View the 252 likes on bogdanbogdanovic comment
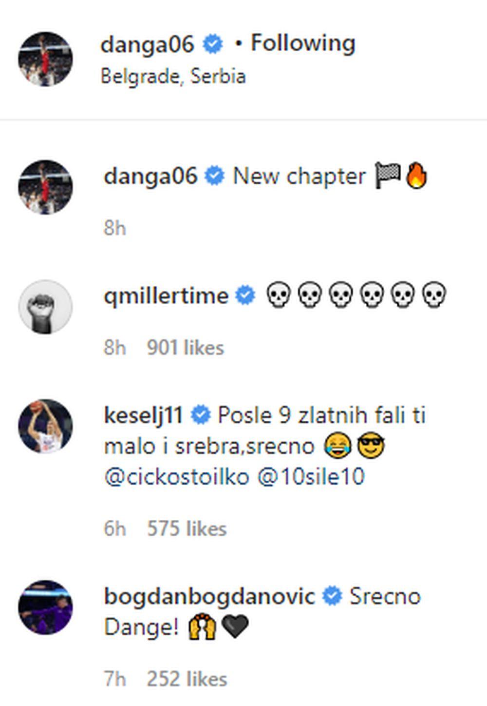 187,679
